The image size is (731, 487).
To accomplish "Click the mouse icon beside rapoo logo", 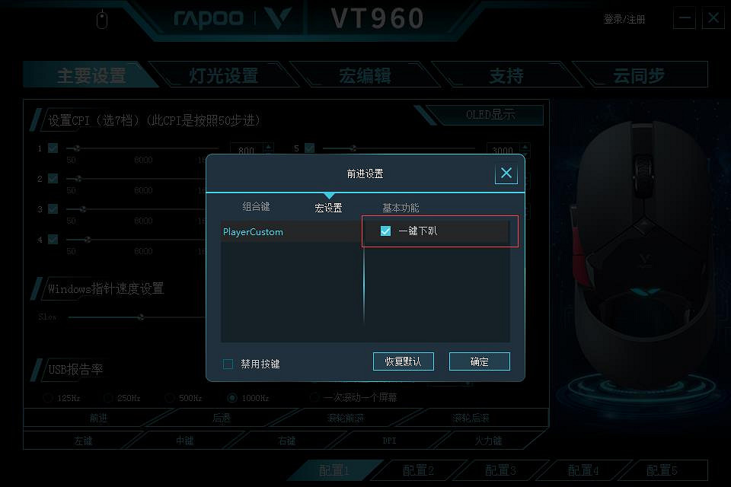I will [101, 20].
